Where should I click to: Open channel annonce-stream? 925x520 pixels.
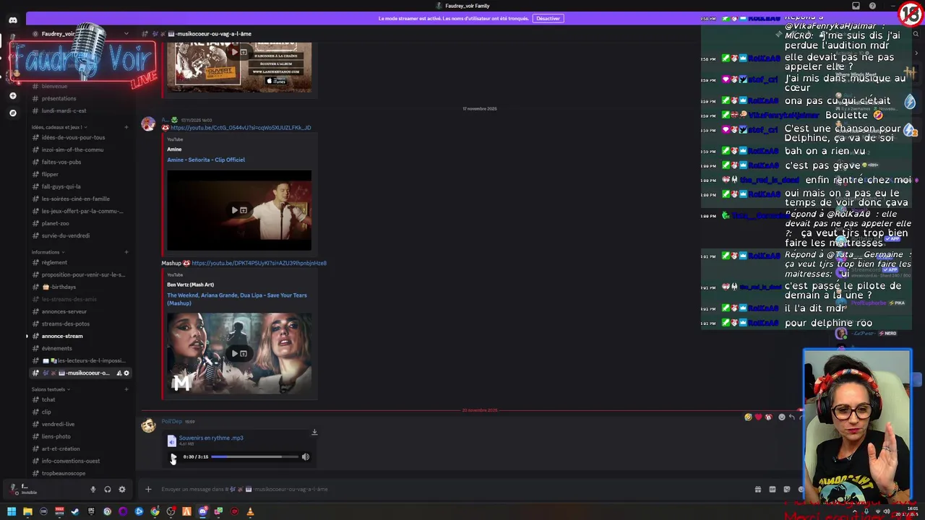[x=62, y=336]
